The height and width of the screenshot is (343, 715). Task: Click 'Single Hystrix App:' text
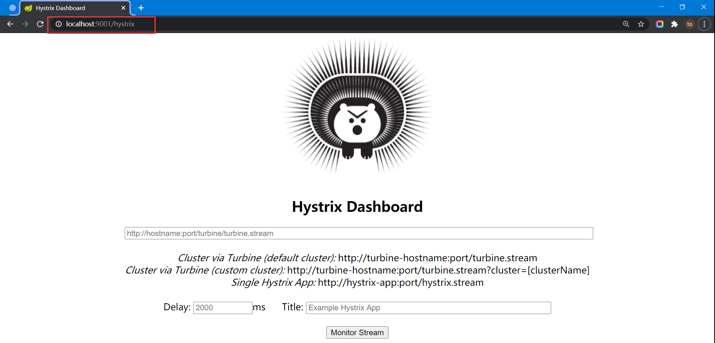click(273, 282)
